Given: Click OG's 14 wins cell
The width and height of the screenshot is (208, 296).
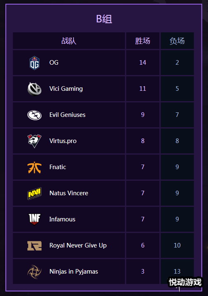Looking at the screenshot, I should (x=142, y=63).
